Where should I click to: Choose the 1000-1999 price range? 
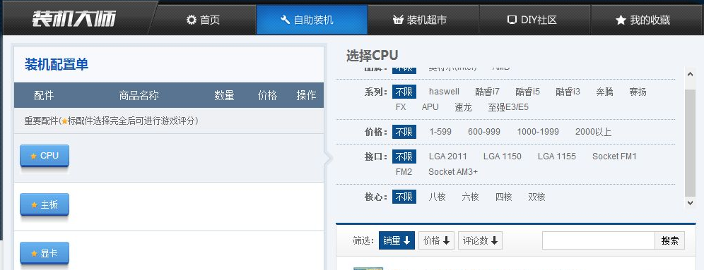(538, 132)
